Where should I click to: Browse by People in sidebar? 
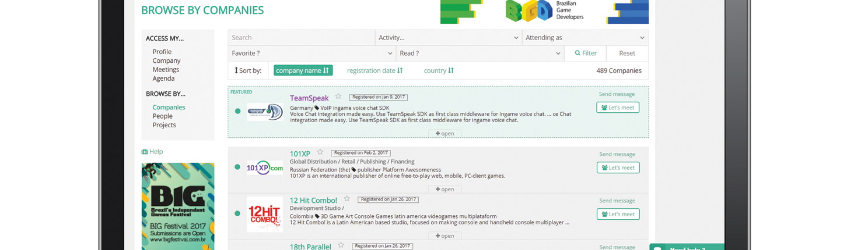click(x=163, y=116)
